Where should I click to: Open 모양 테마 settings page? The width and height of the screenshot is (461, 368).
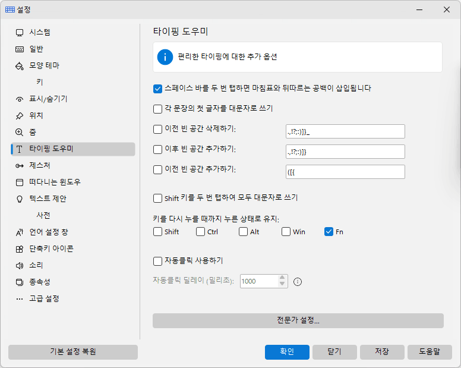coord(73,66)
